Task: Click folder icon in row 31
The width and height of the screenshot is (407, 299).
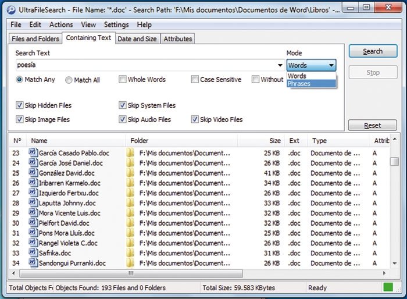Action: [x=130, y=233]
